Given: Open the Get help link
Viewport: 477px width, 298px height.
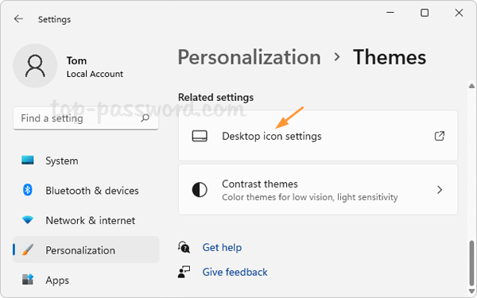Looking at the screenshot, I should click(x=222, y=247).
